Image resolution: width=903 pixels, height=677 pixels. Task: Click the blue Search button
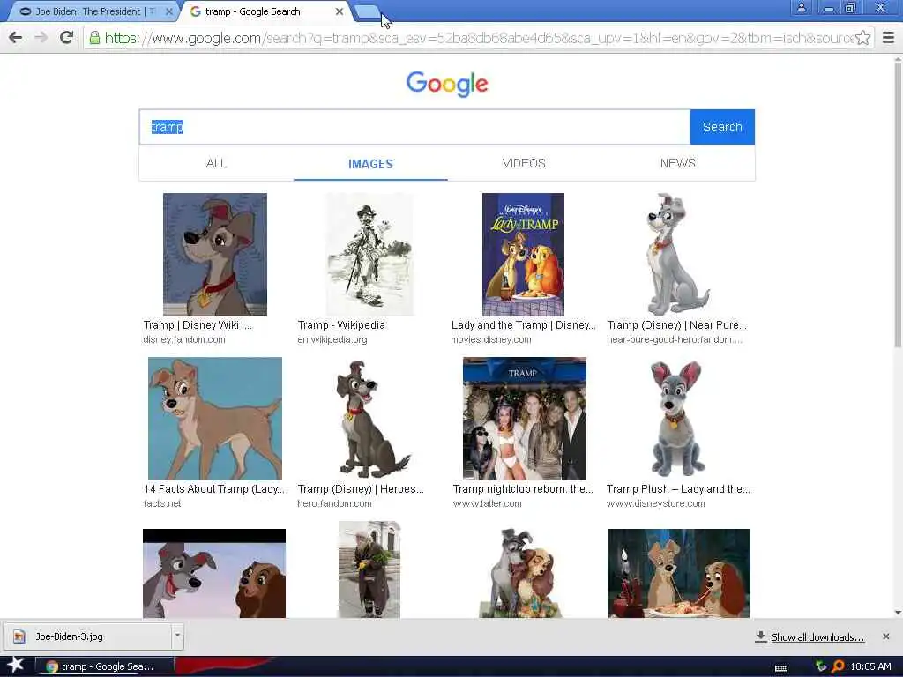(x=722, y=127)
